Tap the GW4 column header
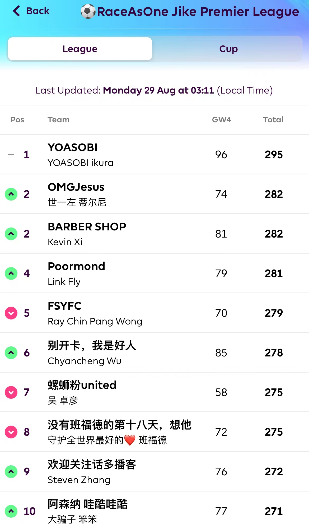 click(x=221, y=120)
